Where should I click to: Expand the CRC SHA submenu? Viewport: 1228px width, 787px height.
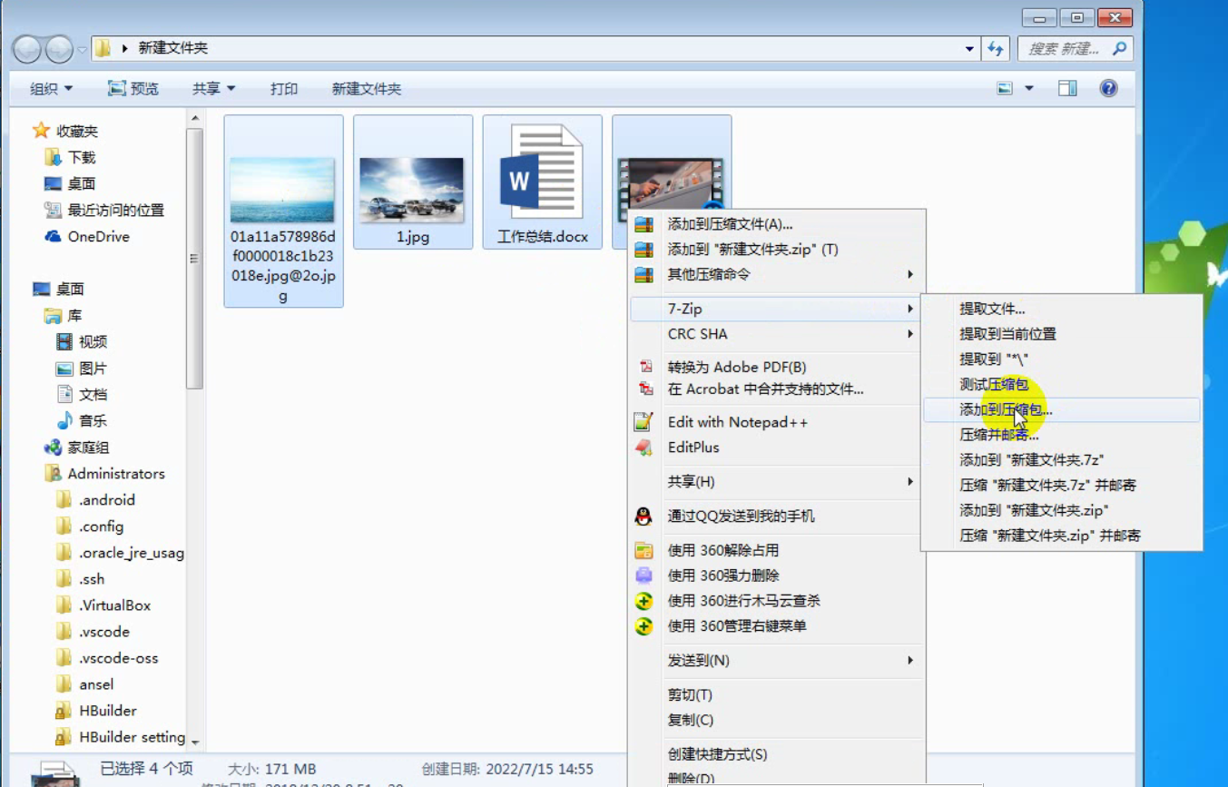click(777, 334)
